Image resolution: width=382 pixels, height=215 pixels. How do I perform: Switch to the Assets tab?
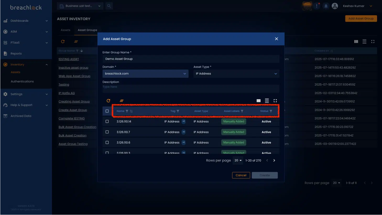pyautogui.click(x=66, y=30)
